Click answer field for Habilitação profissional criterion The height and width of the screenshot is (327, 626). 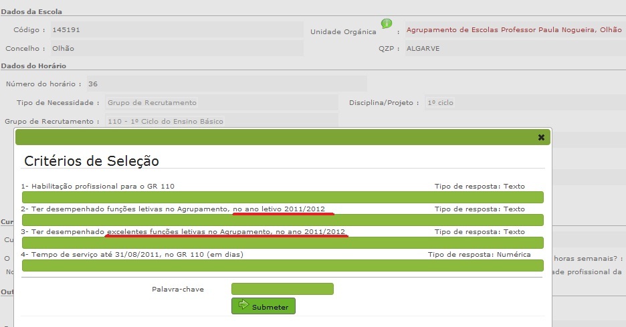tap(282, 197)
